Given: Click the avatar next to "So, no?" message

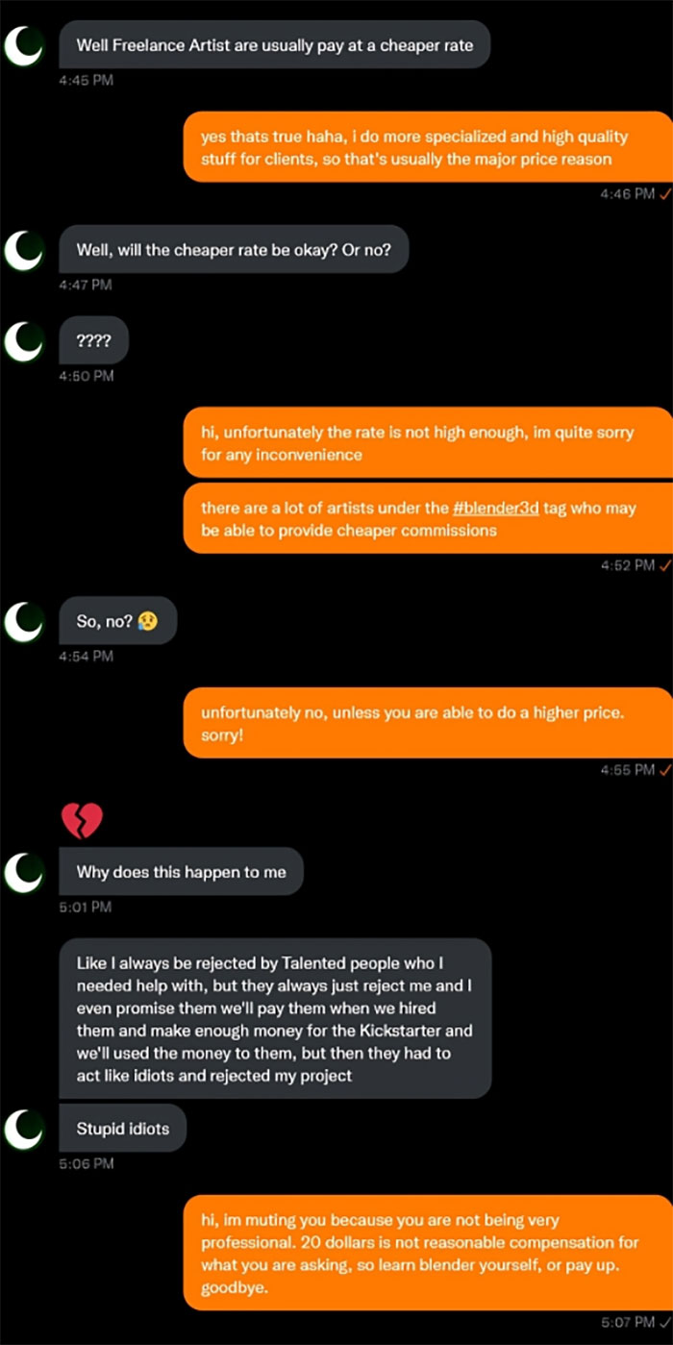Looking at the screenshot, I should click(x=22, y=622).
